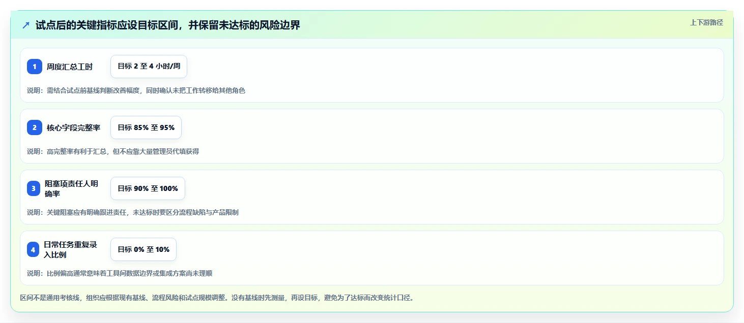Click the 目标 85% 至 95% pill
Viewport: 744px width, 323px height.
pyautogui.click(x=146, y=127)
